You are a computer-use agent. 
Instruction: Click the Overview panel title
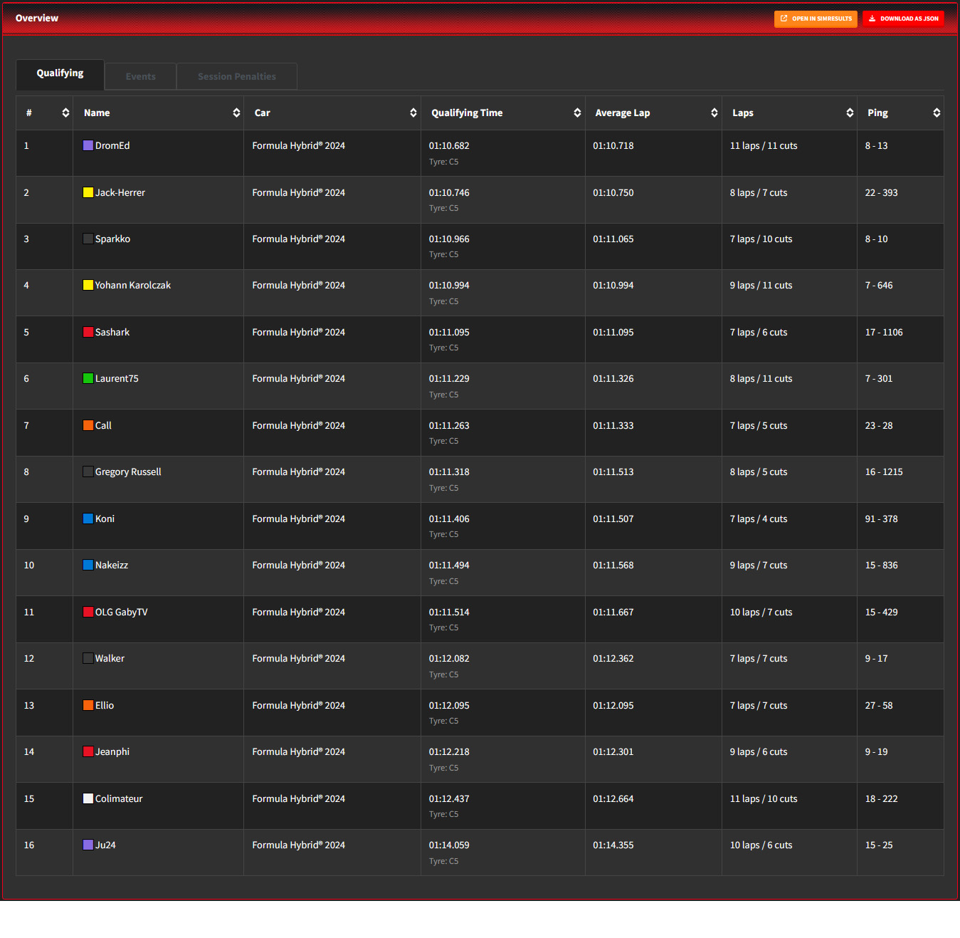click(x=37, y=18)
